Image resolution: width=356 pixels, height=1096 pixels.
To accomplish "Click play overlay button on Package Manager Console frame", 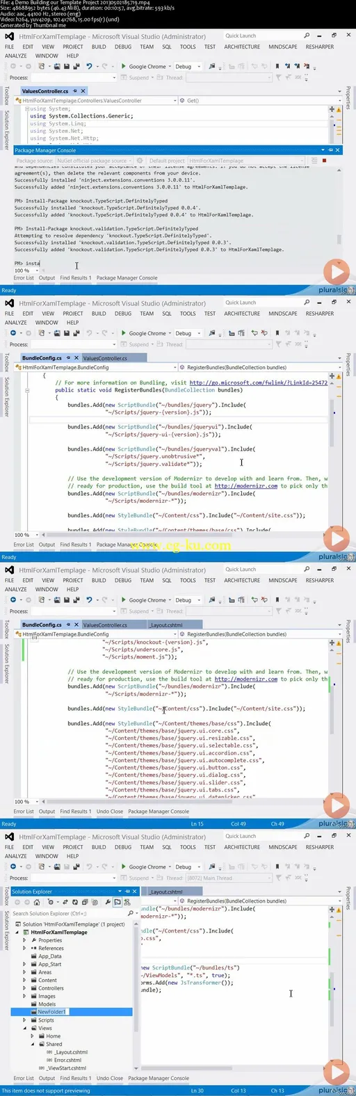I will point(337,272).
